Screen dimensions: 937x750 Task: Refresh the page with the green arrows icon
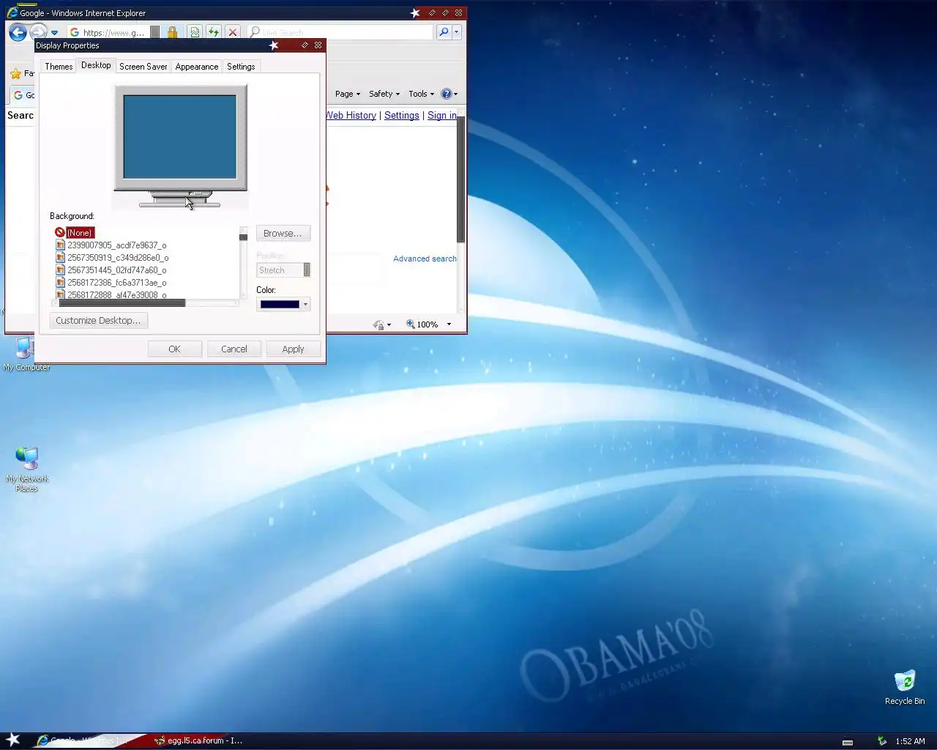tap(213, 32)
